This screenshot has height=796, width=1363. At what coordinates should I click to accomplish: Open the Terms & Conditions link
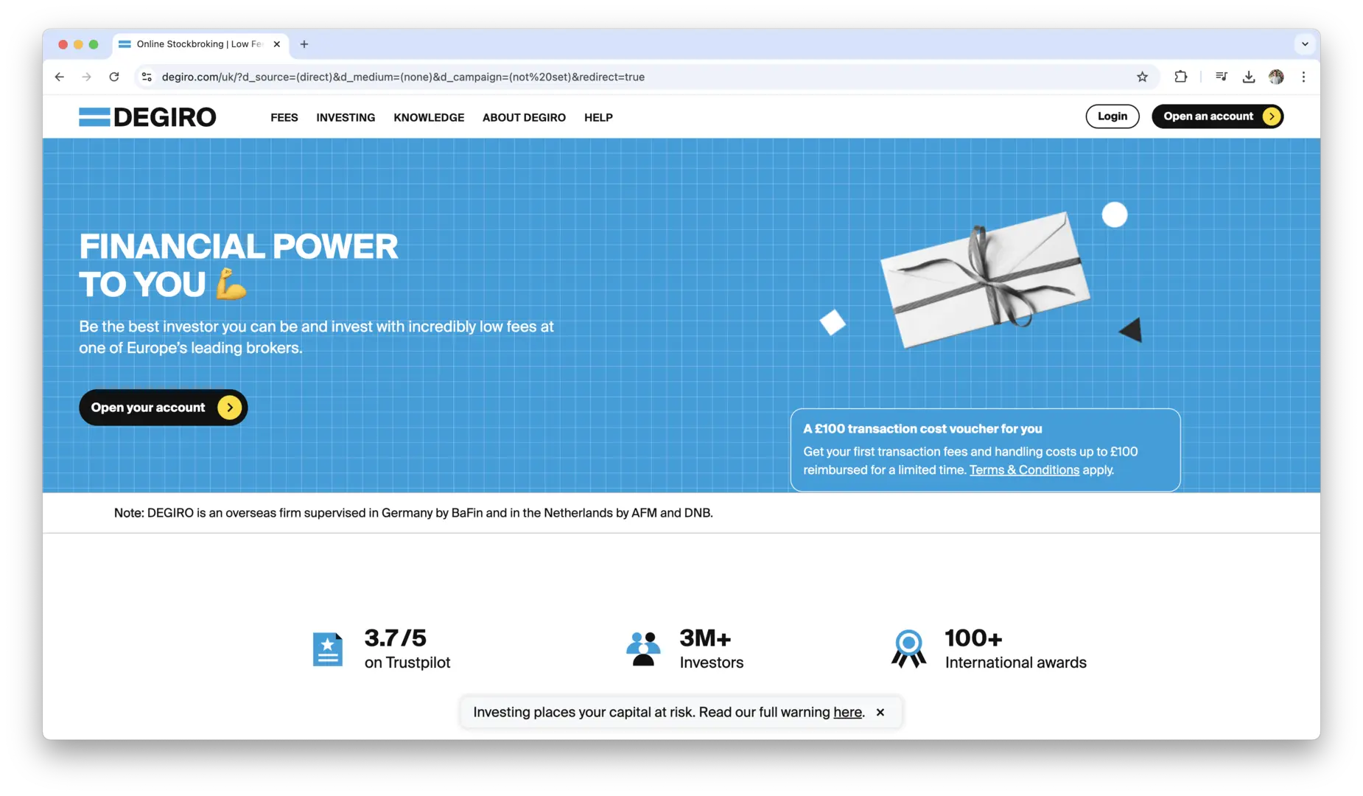(x=1024, y=470)
